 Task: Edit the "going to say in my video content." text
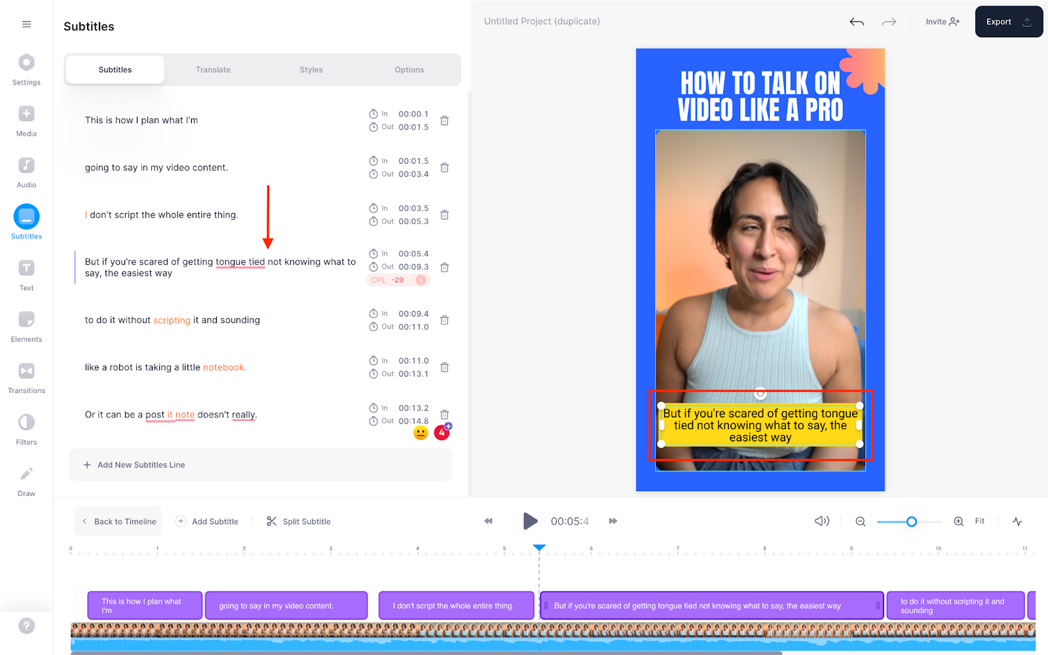tap(157, 168)
